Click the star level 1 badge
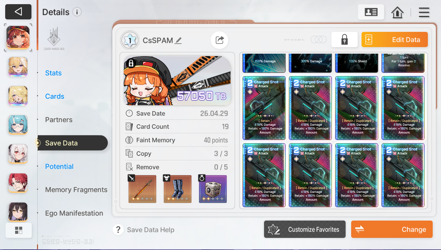Image resolution: width=441 pixels, height=250 pixels. tap(130, 41)
